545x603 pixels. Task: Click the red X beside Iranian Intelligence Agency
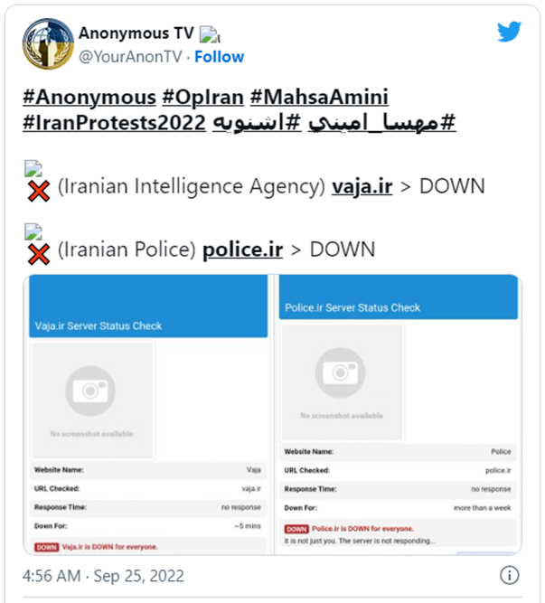[x=39, y=191]
